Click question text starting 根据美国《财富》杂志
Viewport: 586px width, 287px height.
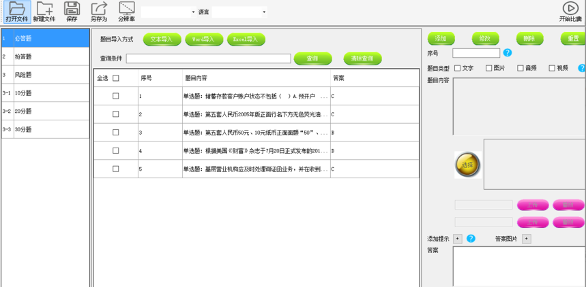(256, 150)
